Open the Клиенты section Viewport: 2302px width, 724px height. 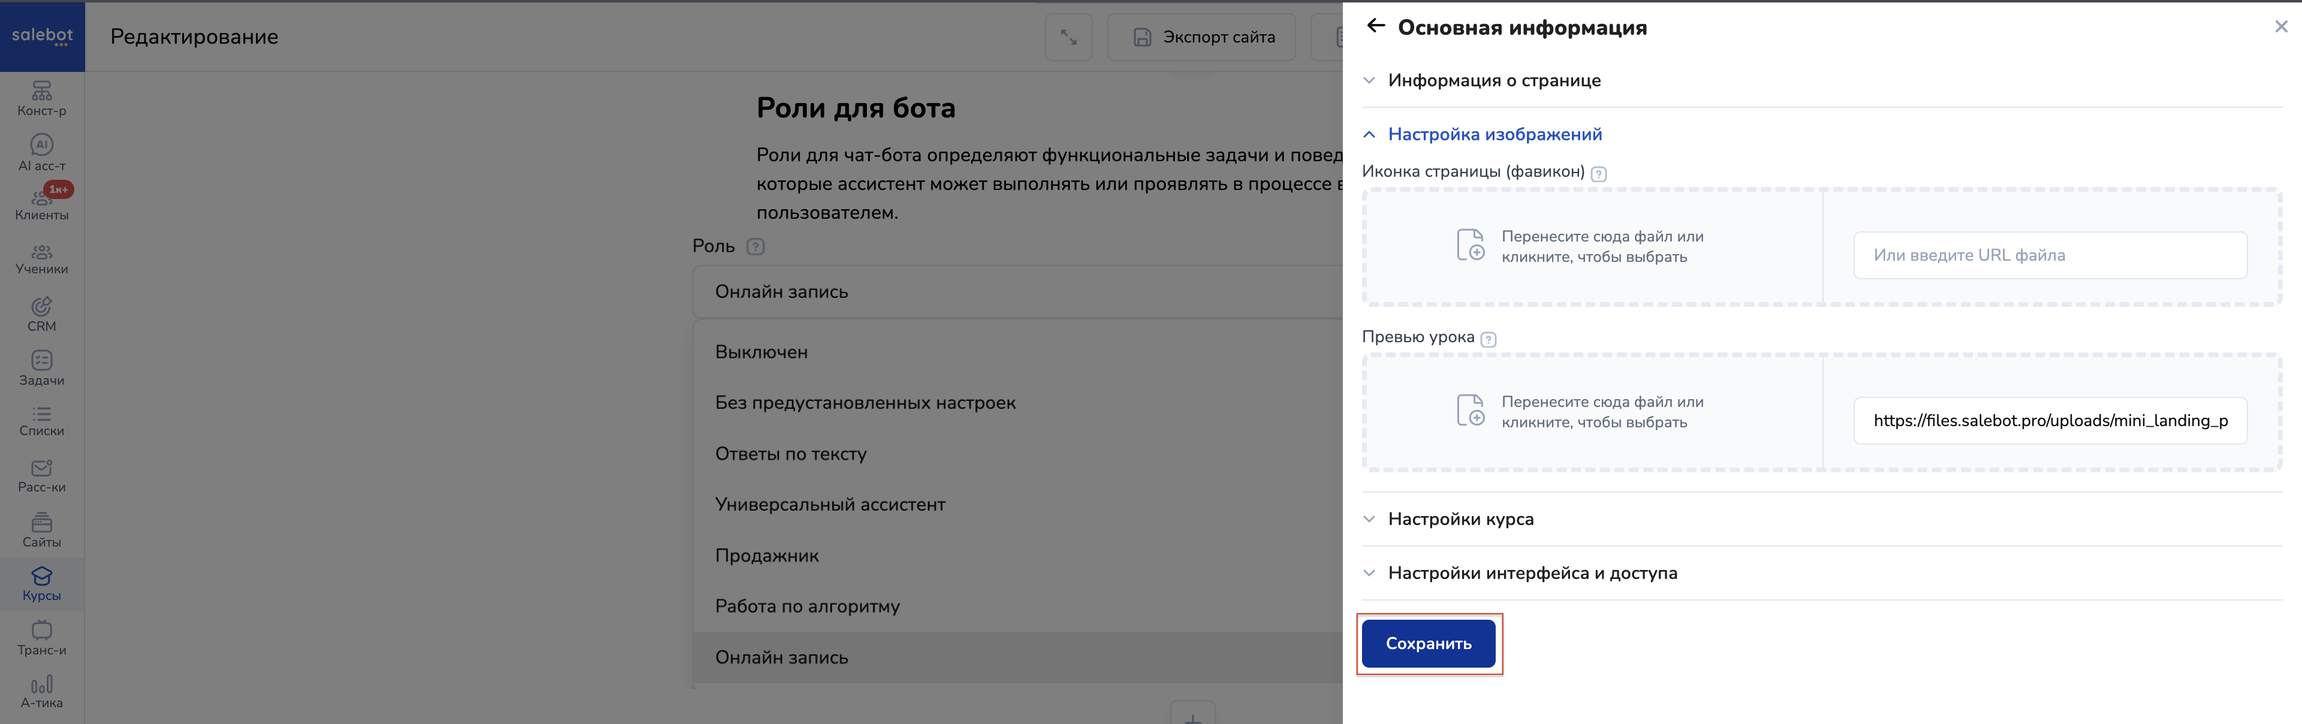pos(42,205)
